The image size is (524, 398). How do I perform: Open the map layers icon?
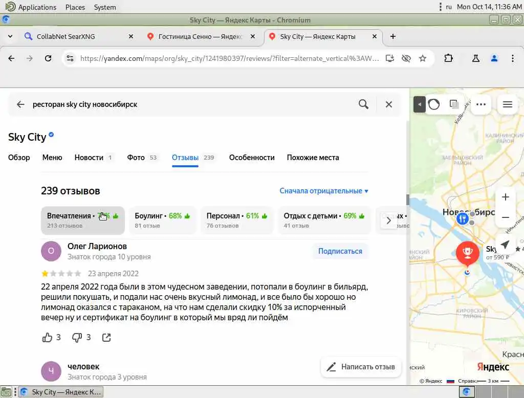(x=454, y=104)
